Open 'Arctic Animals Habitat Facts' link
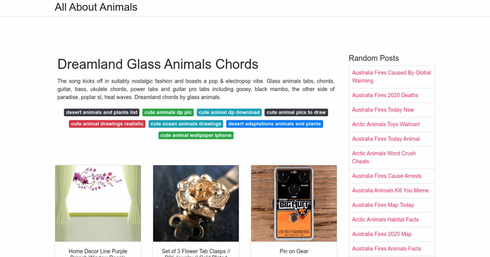The width and height of the screenshot is (490, 257). 385,219
